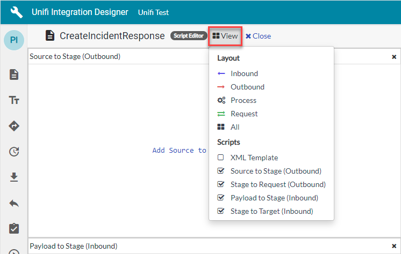Image resolution: width=401 pixels, height=254 pixels.
Task: Click inside the Source to Stage editor area
Action: click(118, 150)
